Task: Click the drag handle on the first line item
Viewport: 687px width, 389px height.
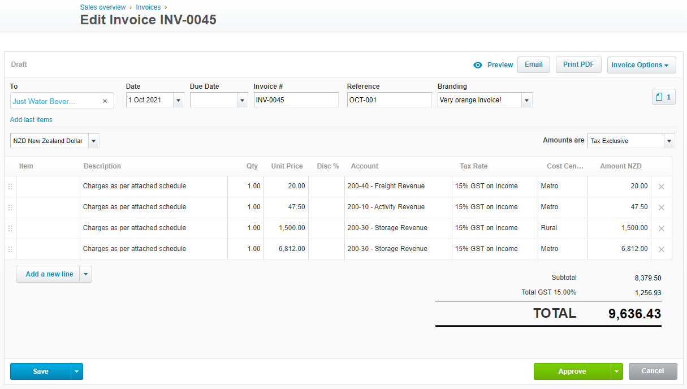Action: coord(10,186)
